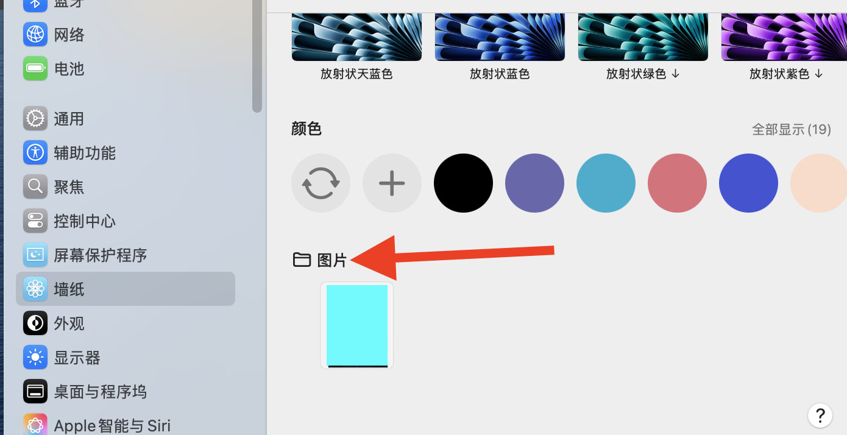Open the Screen Saver icon
This screenshot has width=847, height=435.
click(35, 255)
